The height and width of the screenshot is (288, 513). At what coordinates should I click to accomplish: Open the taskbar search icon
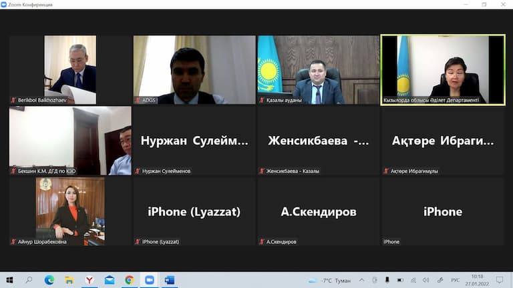29,280
